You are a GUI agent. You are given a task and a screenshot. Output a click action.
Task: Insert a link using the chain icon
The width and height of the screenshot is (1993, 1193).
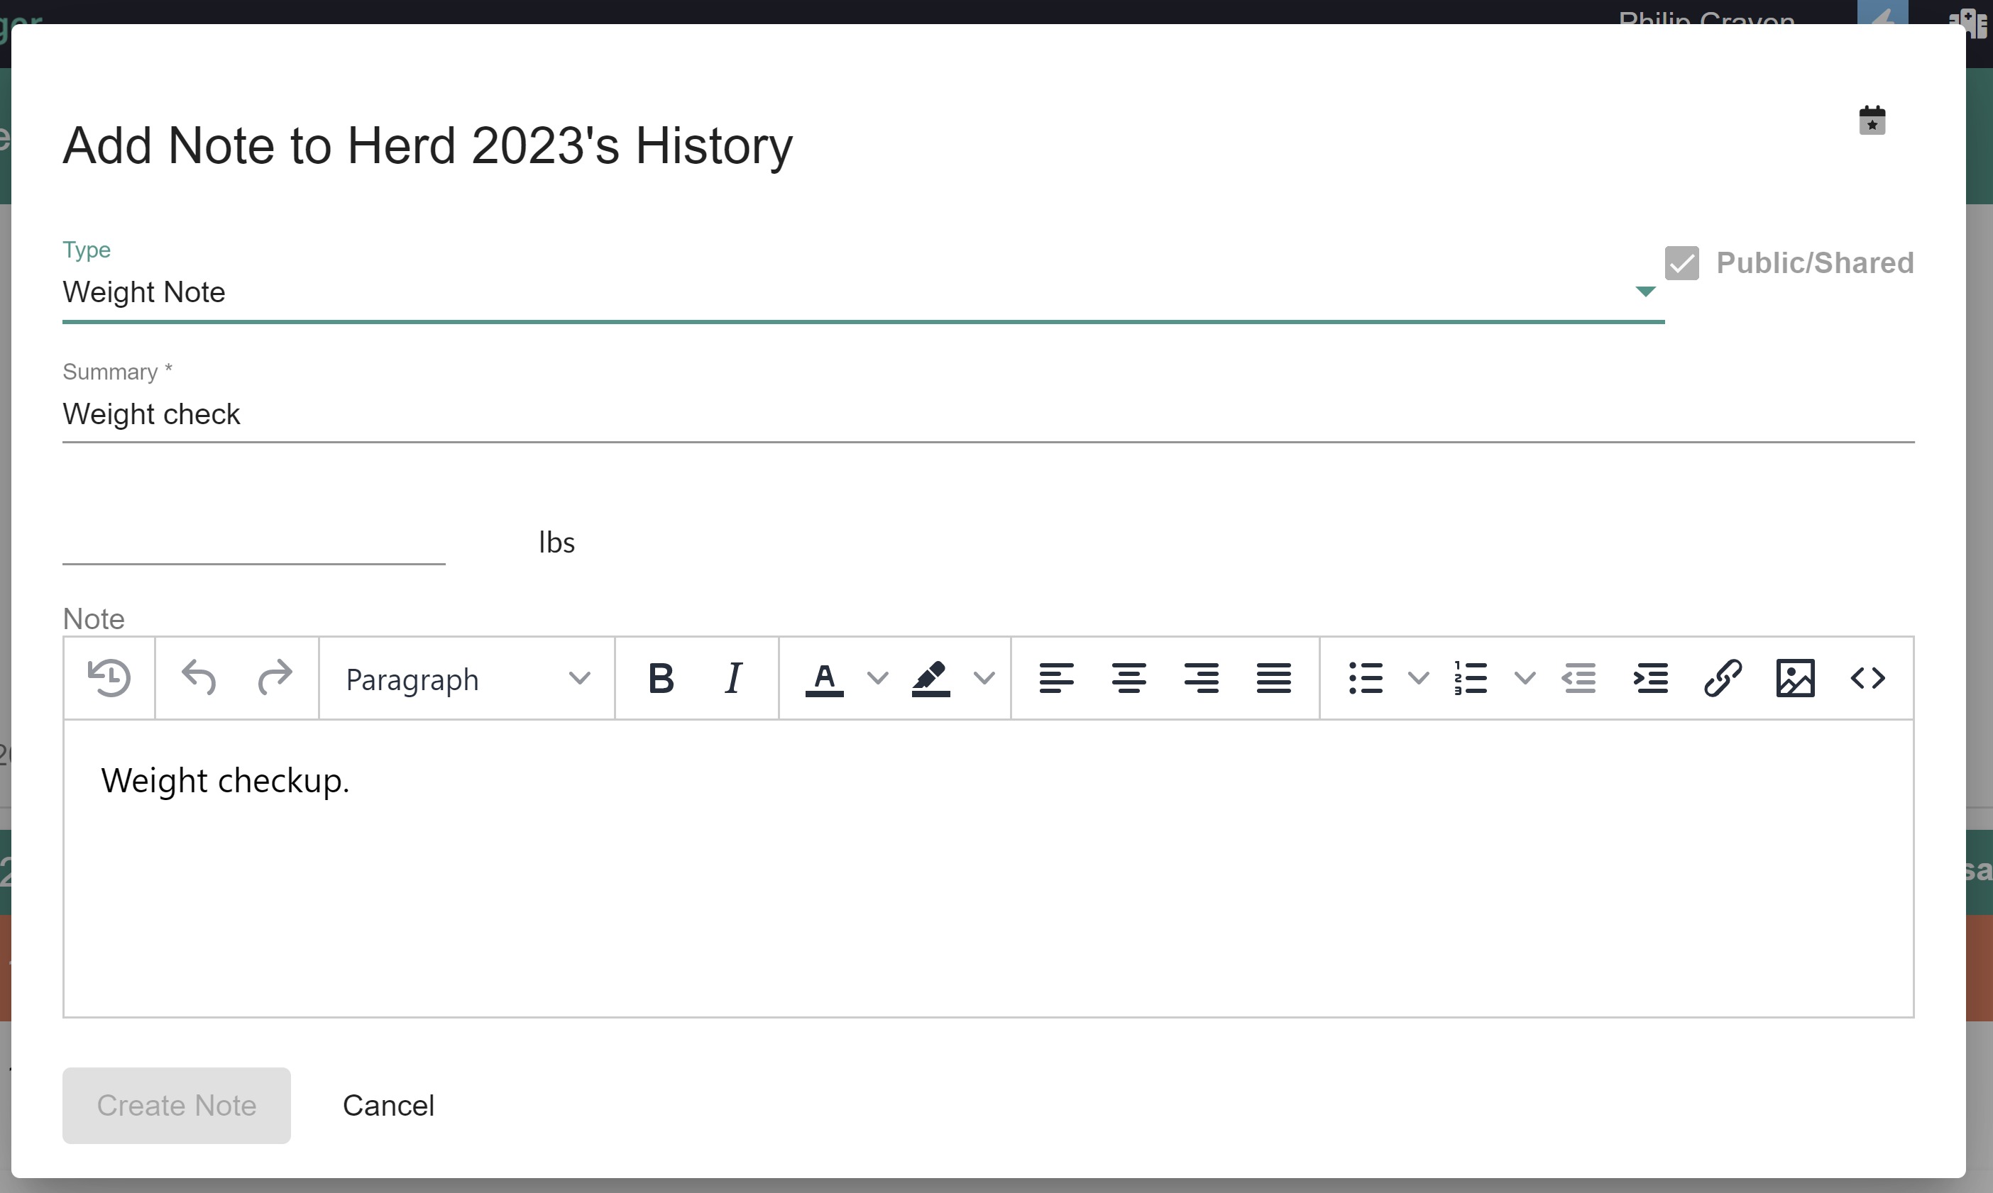[x=1723, y=679]
